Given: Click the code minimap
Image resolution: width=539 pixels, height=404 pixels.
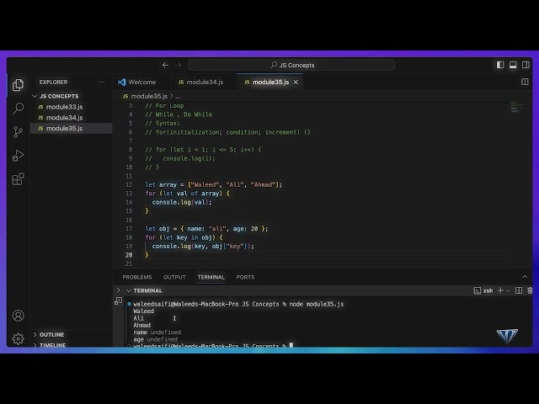Looking at the screenshot, I should 517,107.
